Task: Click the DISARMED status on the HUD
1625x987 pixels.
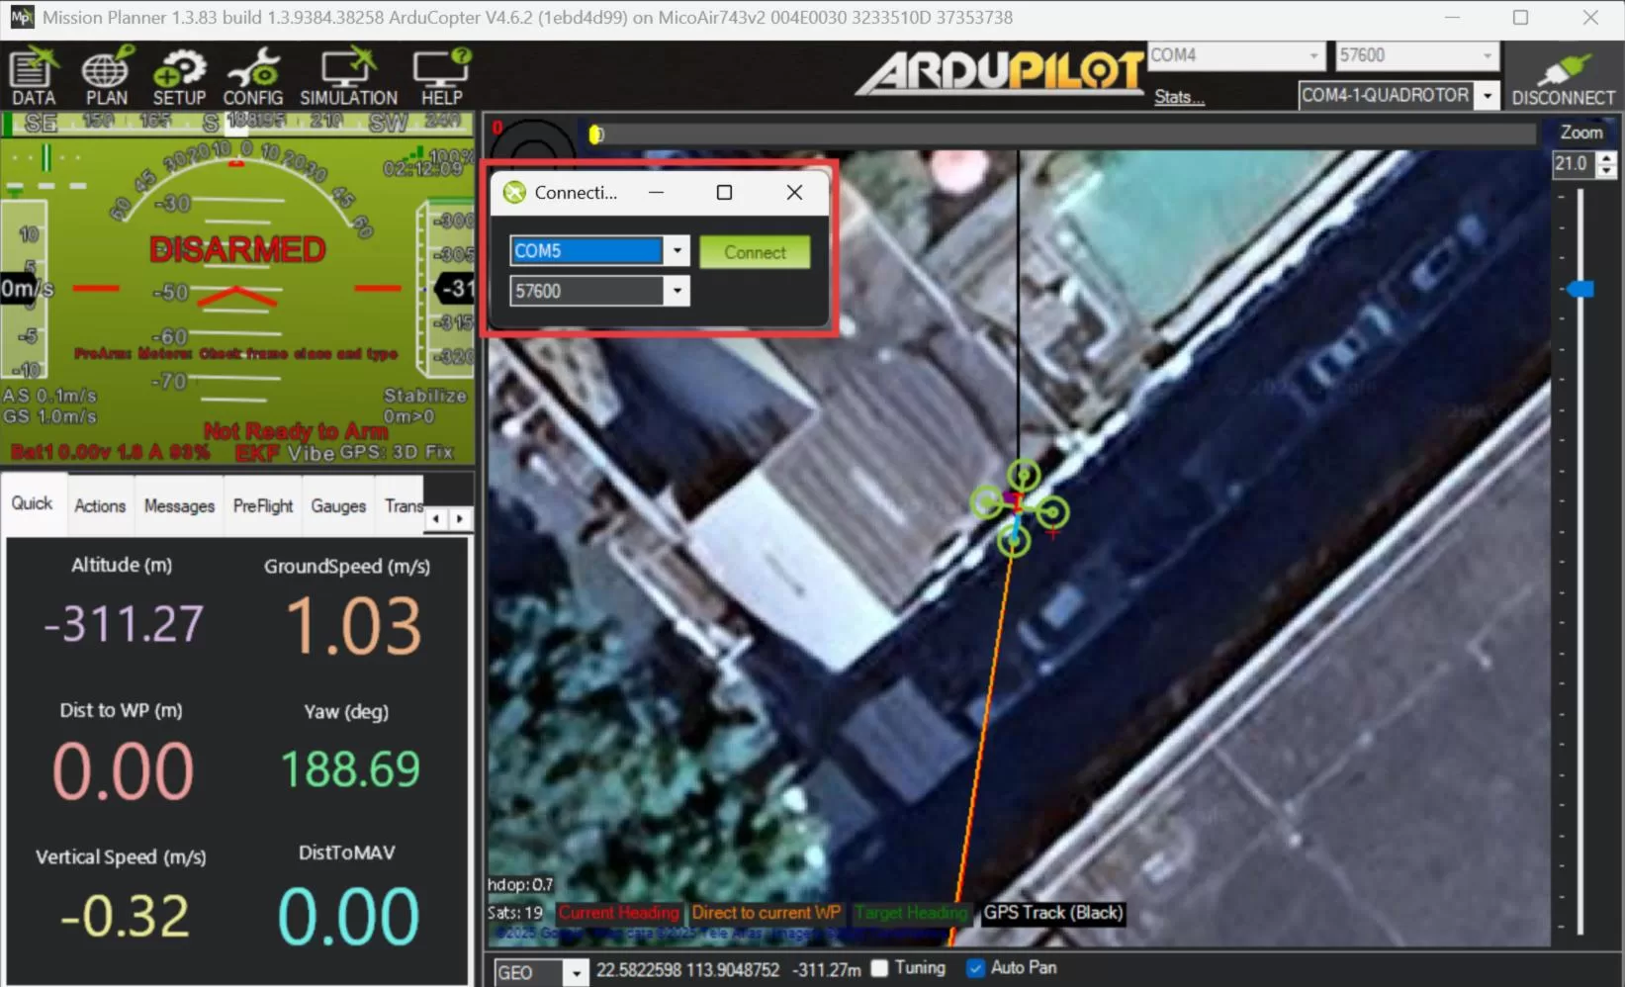Action: tap(237, 249)
